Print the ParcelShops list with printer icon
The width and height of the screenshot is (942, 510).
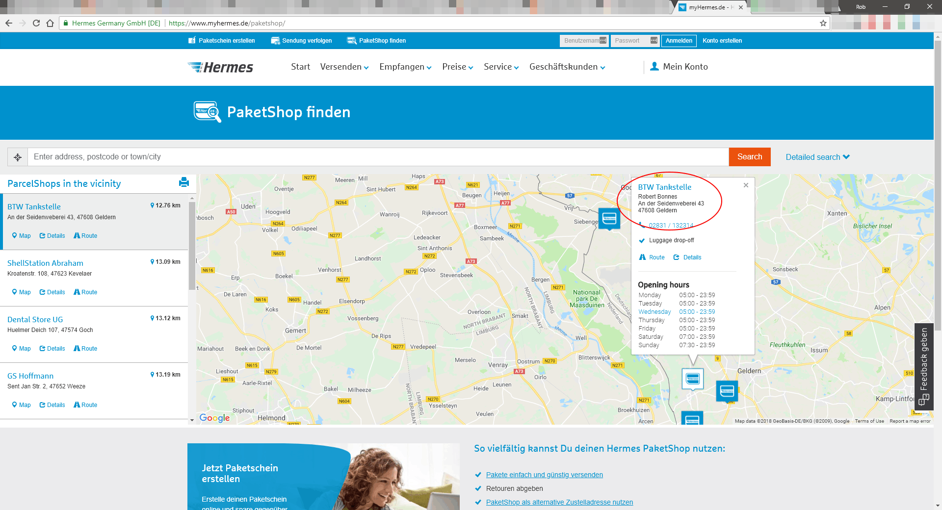coord(184,182)
